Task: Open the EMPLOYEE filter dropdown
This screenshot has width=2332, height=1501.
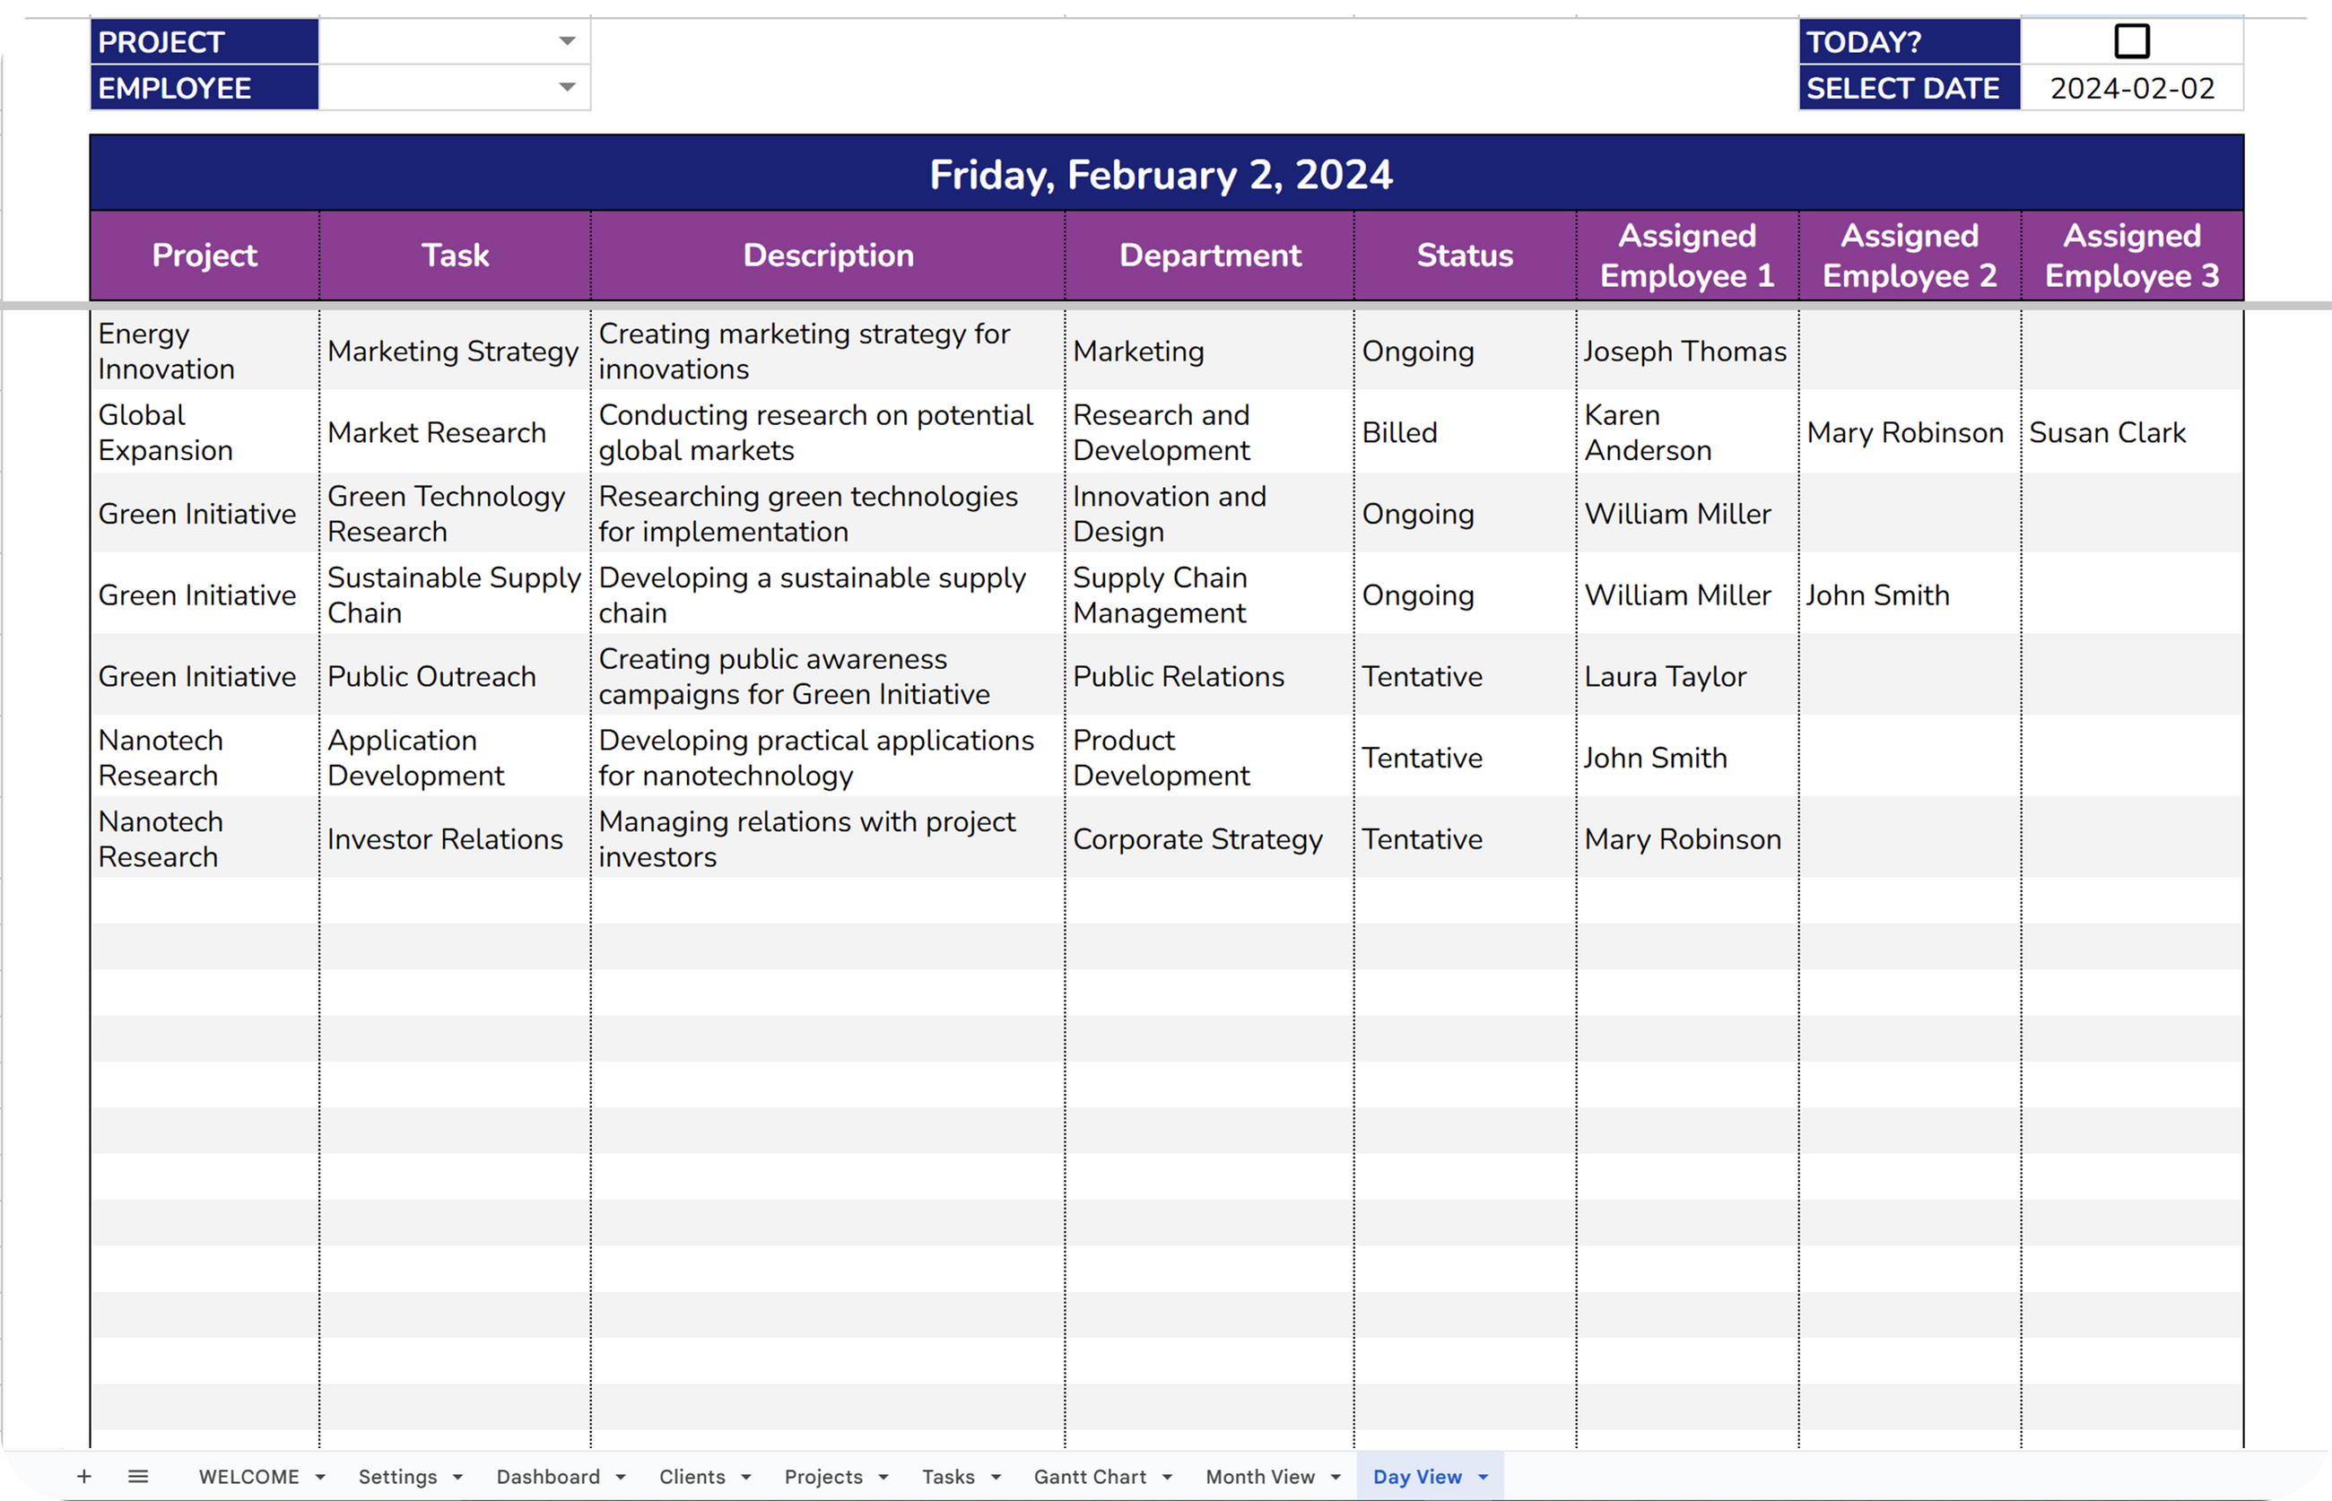Action: coord(567,88)
